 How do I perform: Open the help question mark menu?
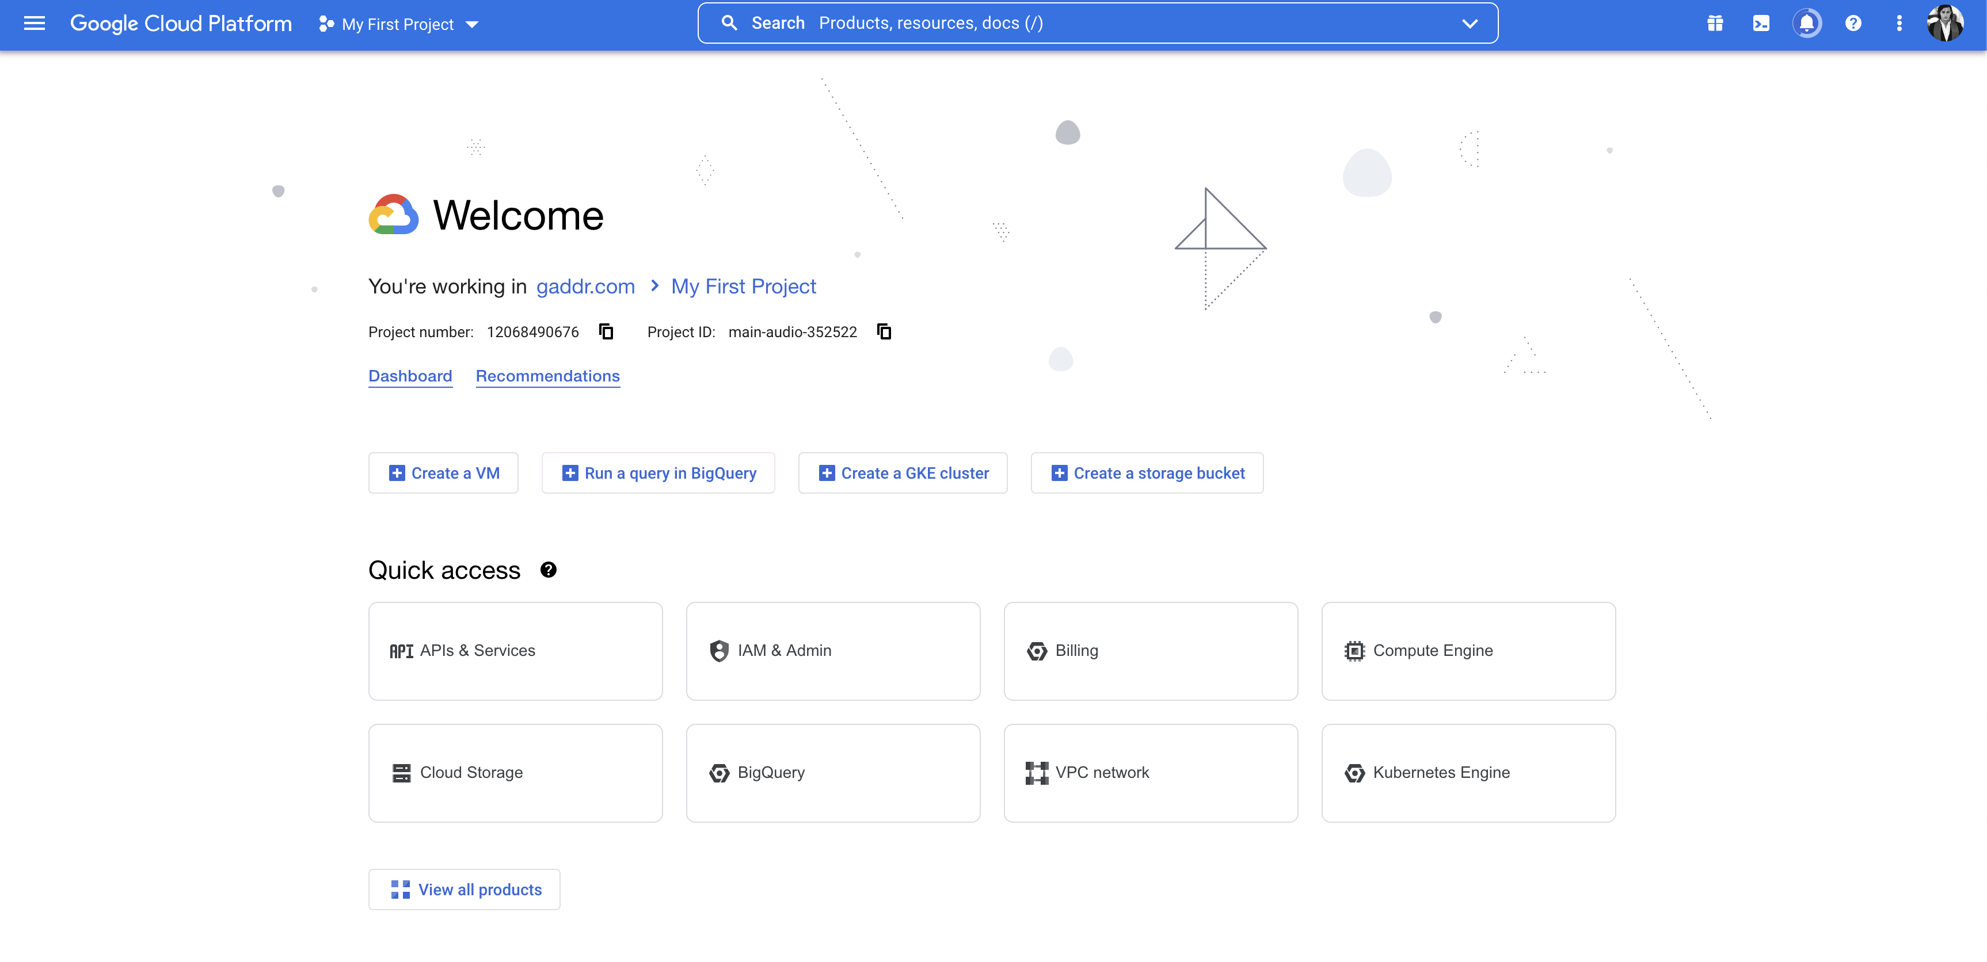pos(1853,24)
